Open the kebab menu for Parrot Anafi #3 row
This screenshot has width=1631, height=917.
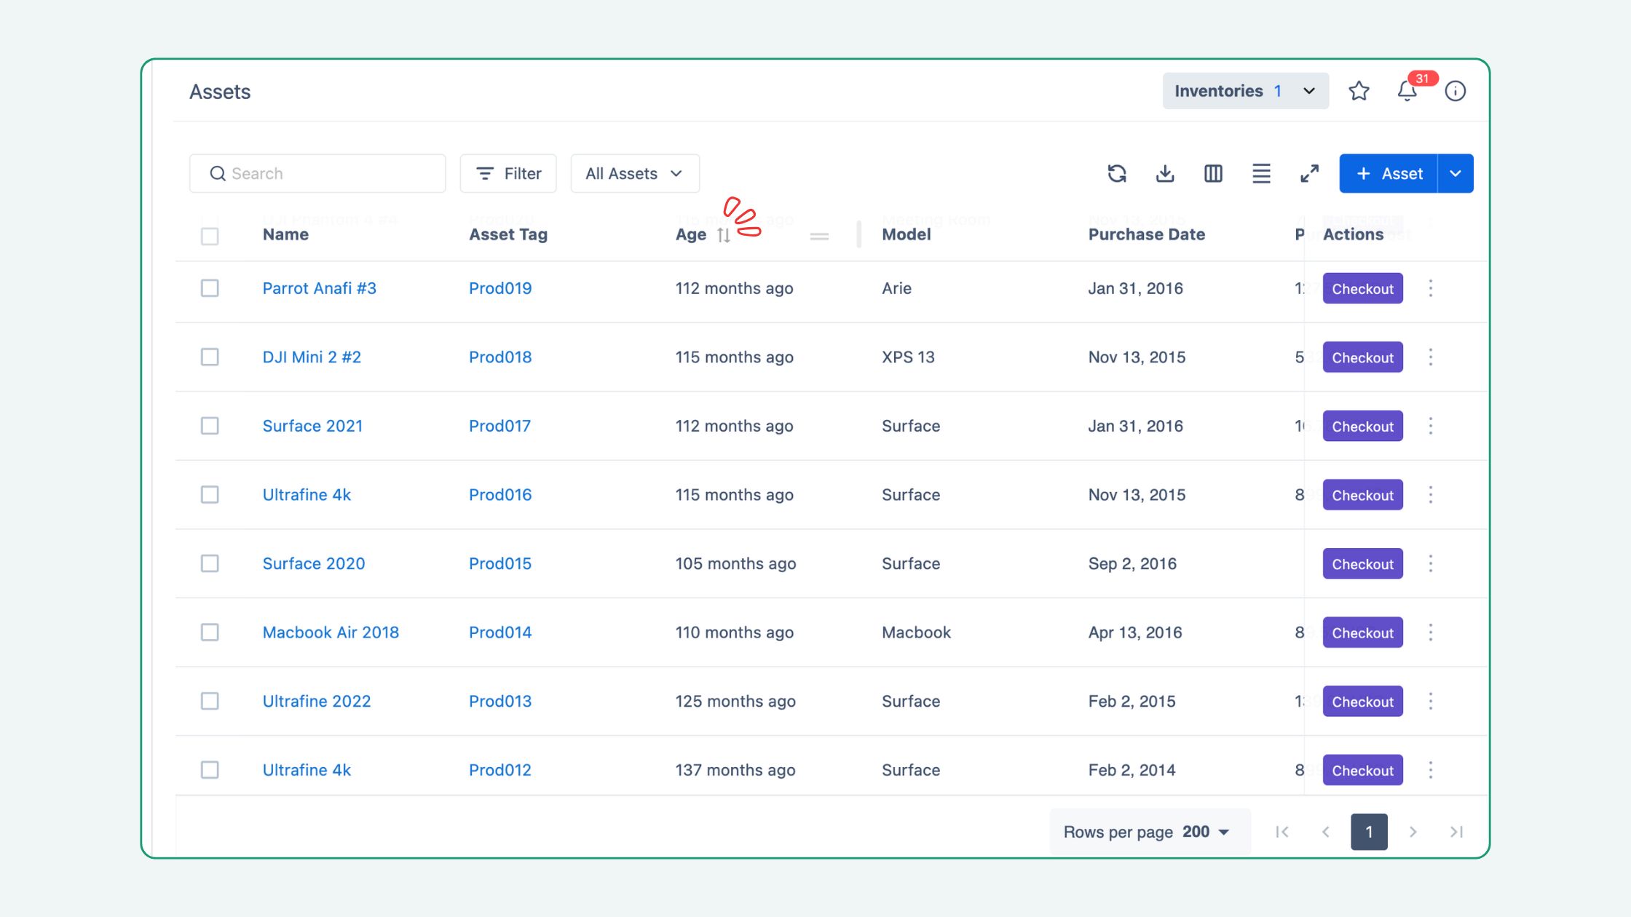1431,288
